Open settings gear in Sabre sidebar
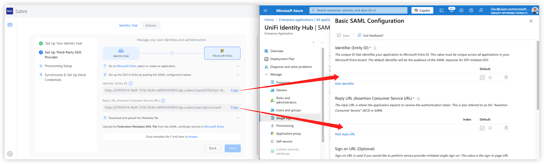Viewport: 544px width, 164px height. [x=10, y=154]
